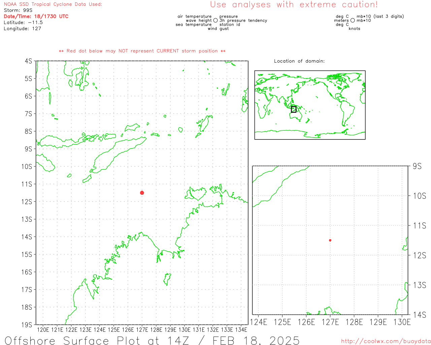The height and width of the screenshot is (345, 431).
Task: Click the black domain box on world map
Action: point(294,109)
